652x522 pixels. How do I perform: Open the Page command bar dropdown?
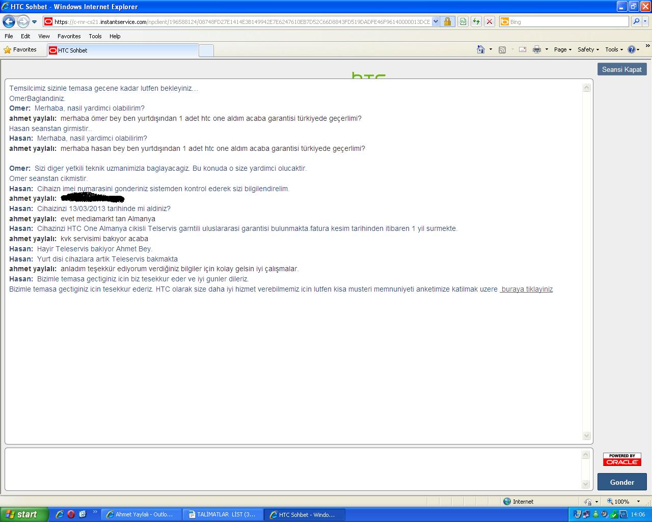pyautogui.click(x=563, y=49)
